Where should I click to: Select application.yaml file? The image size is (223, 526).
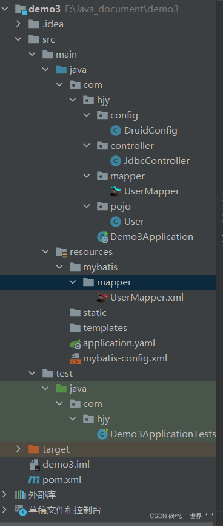[119, 343]
